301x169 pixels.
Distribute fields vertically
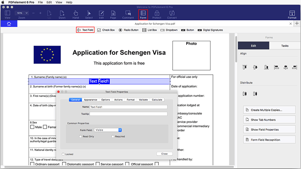pyautogui.click(x=255, y=94)
